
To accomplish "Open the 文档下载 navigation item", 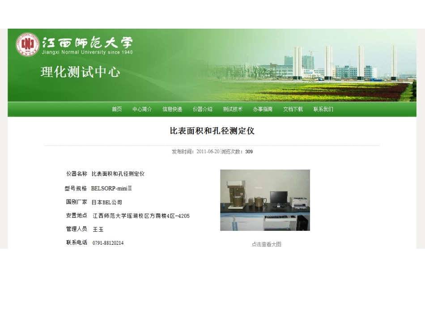I will point(293,109).
